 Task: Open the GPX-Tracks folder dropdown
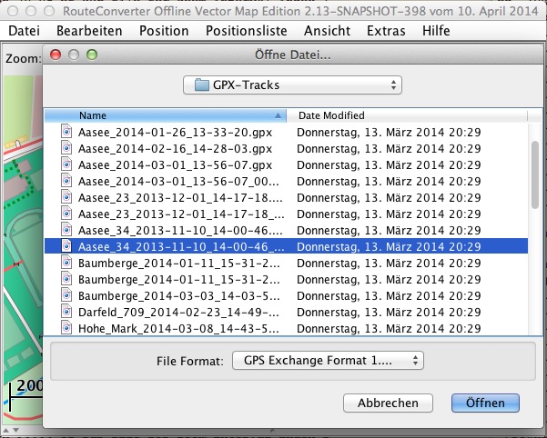[x=291, y=85]
